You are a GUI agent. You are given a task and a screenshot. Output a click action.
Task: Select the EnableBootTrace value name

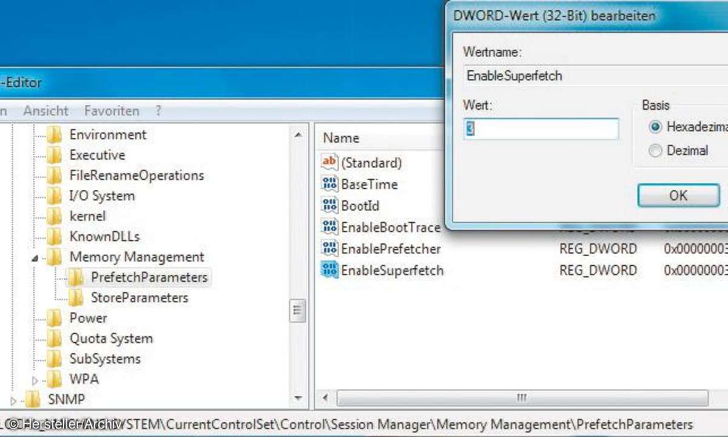coord(390,227)
